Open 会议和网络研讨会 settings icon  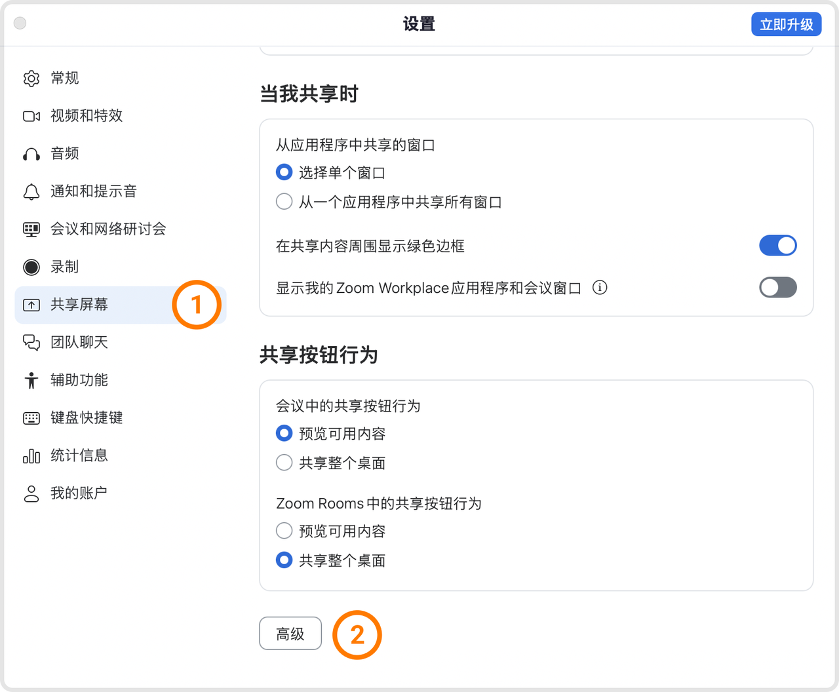click(x=31, y=229)
